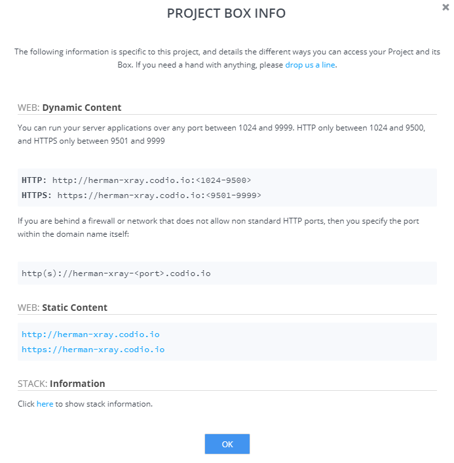
Task: Click the http://herman-xray.codio.io: dynamic URL text
Action: [x=124, y=180]
